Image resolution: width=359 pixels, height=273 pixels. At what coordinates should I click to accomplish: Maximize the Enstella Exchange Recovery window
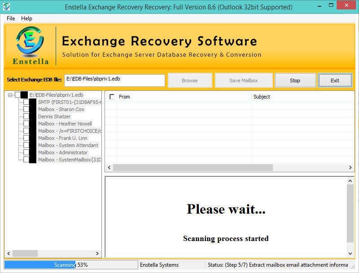point(331,5)
